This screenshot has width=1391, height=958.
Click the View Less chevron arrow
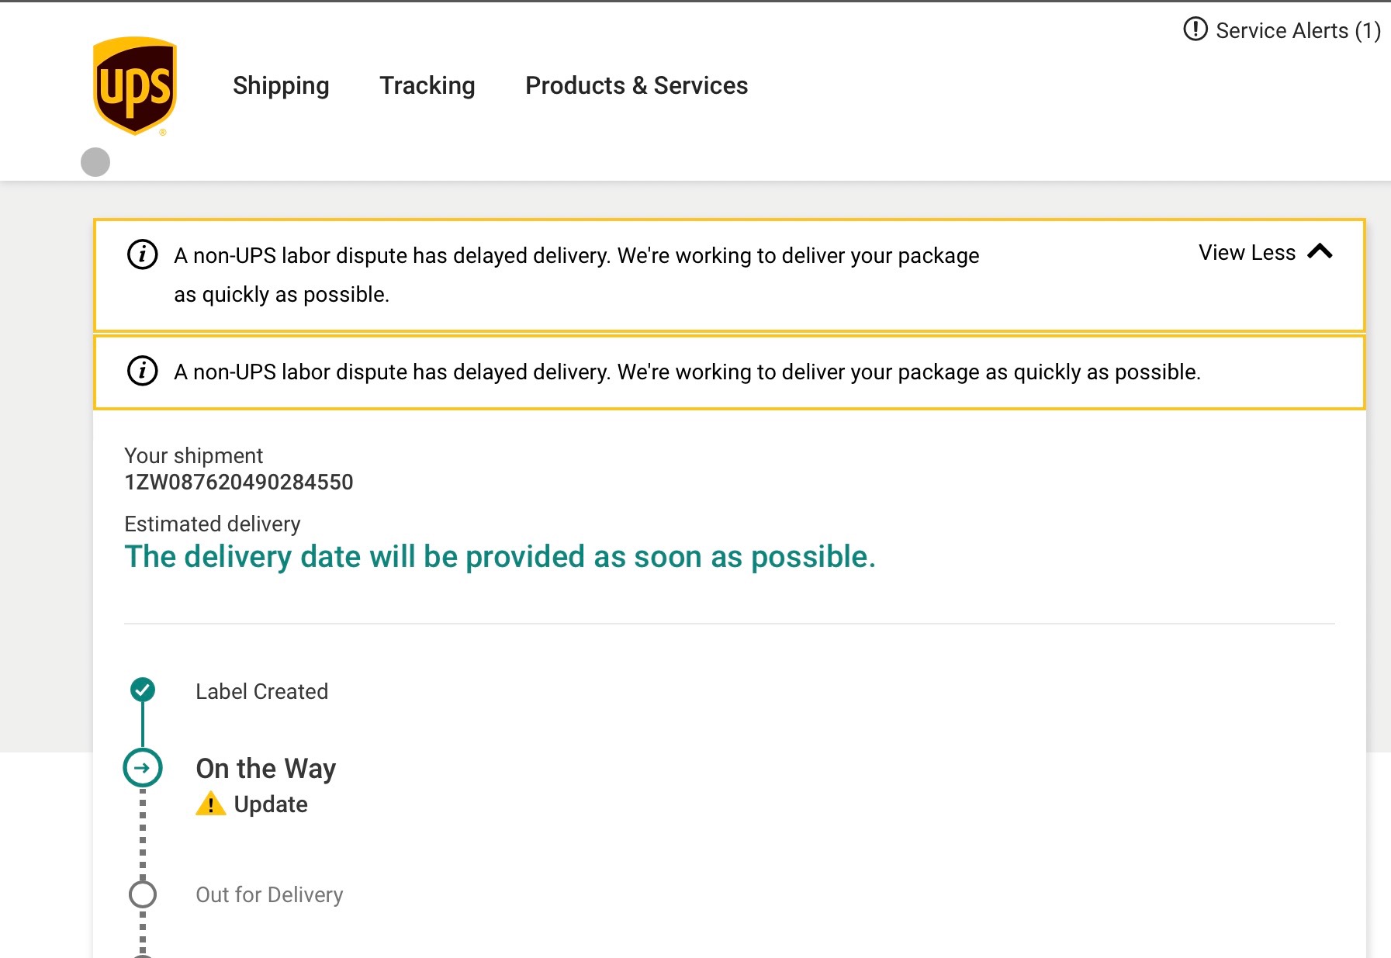coord(1320,251)
